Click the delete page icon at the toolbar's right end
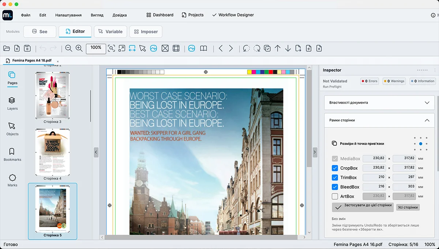 [319, 48]
